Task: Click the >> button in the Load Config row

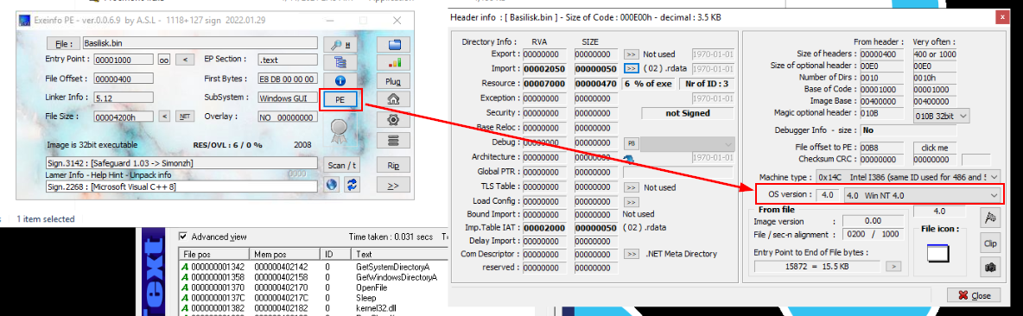Action: (631, 202)
